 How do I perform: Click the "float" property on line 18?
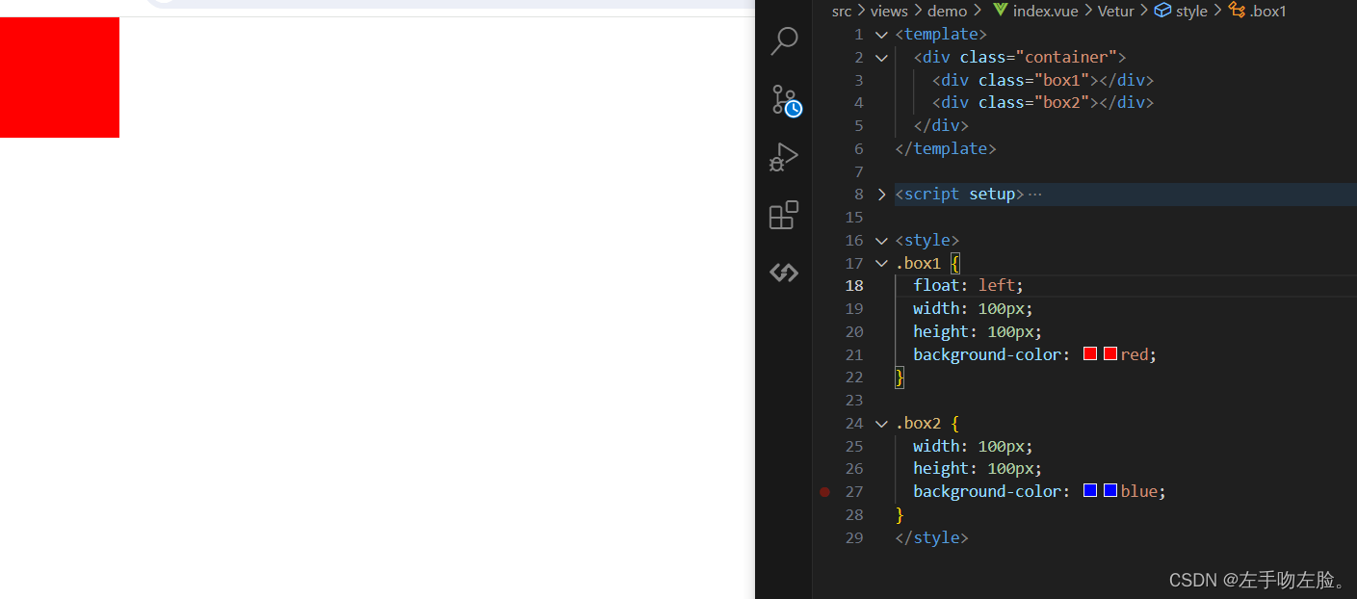(x=937, y=286)
